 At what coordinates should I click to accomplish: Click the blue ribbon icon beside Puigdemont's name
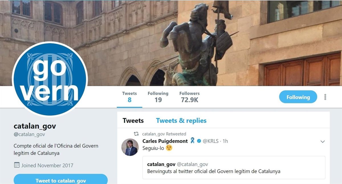(x=192, y=141)
